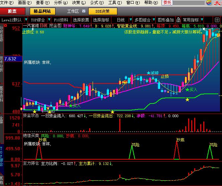Click the 净额: -41.781 value

pos(151,116)
